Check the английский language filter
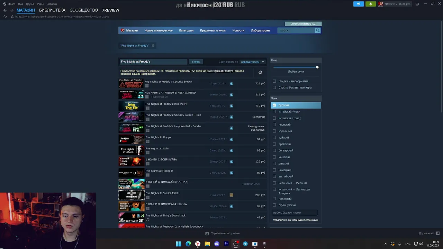Screen dimensions: 443x249 coord(274,176)
